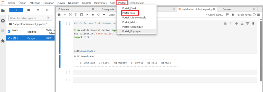
Task: Click the file filter search field
Action: pos(30,18)
